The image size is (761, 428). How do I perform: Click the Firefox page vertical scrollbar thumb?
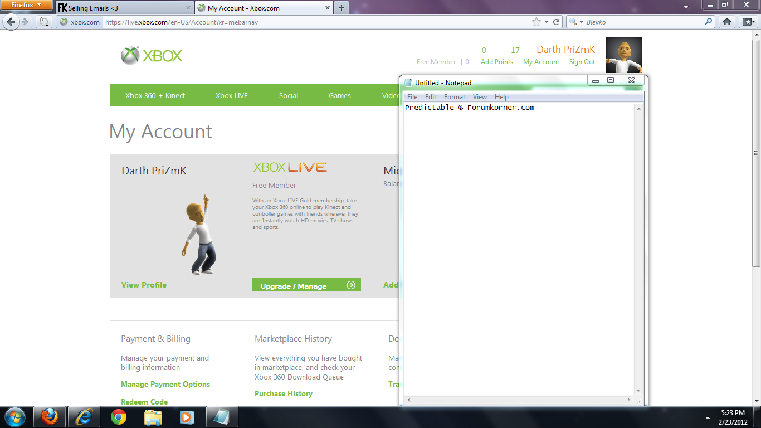coord(756,153)
